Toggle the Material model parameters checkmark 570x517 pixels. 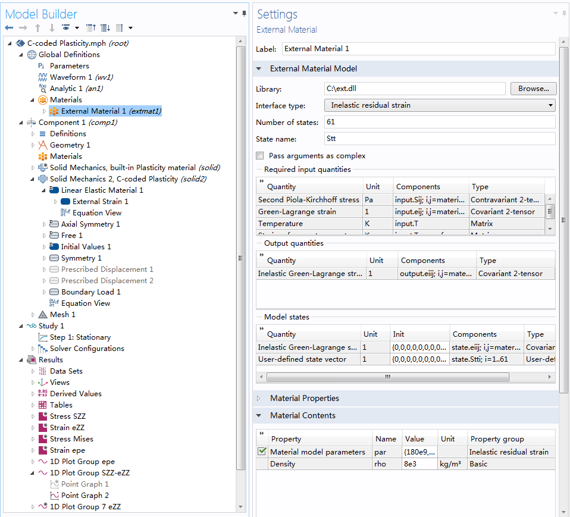point(262,452)
